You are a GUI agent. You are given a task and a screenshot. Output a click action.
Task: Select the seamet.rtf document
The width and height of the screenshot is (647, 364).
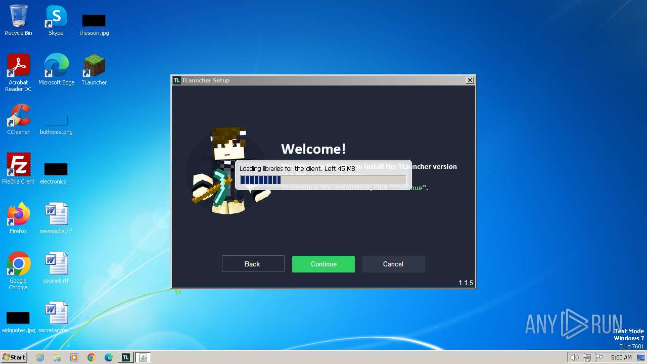tap(56, 268)
